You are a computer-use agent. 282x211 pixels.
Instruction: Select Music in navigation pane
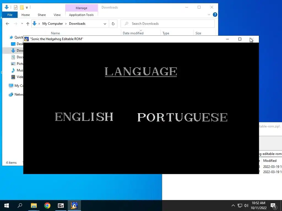(x=17, y=70)
